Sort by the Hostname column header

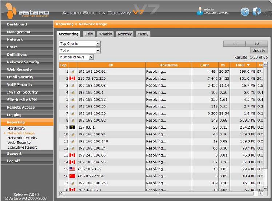tap(169, 65)
